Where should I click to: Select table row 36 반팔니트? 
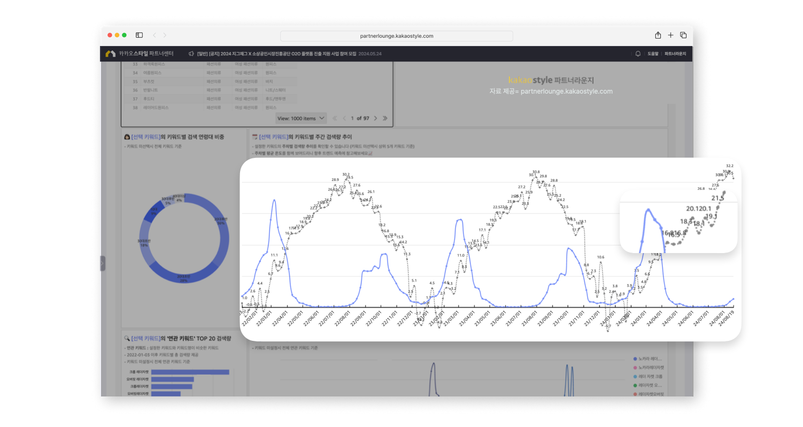[210, 90]
